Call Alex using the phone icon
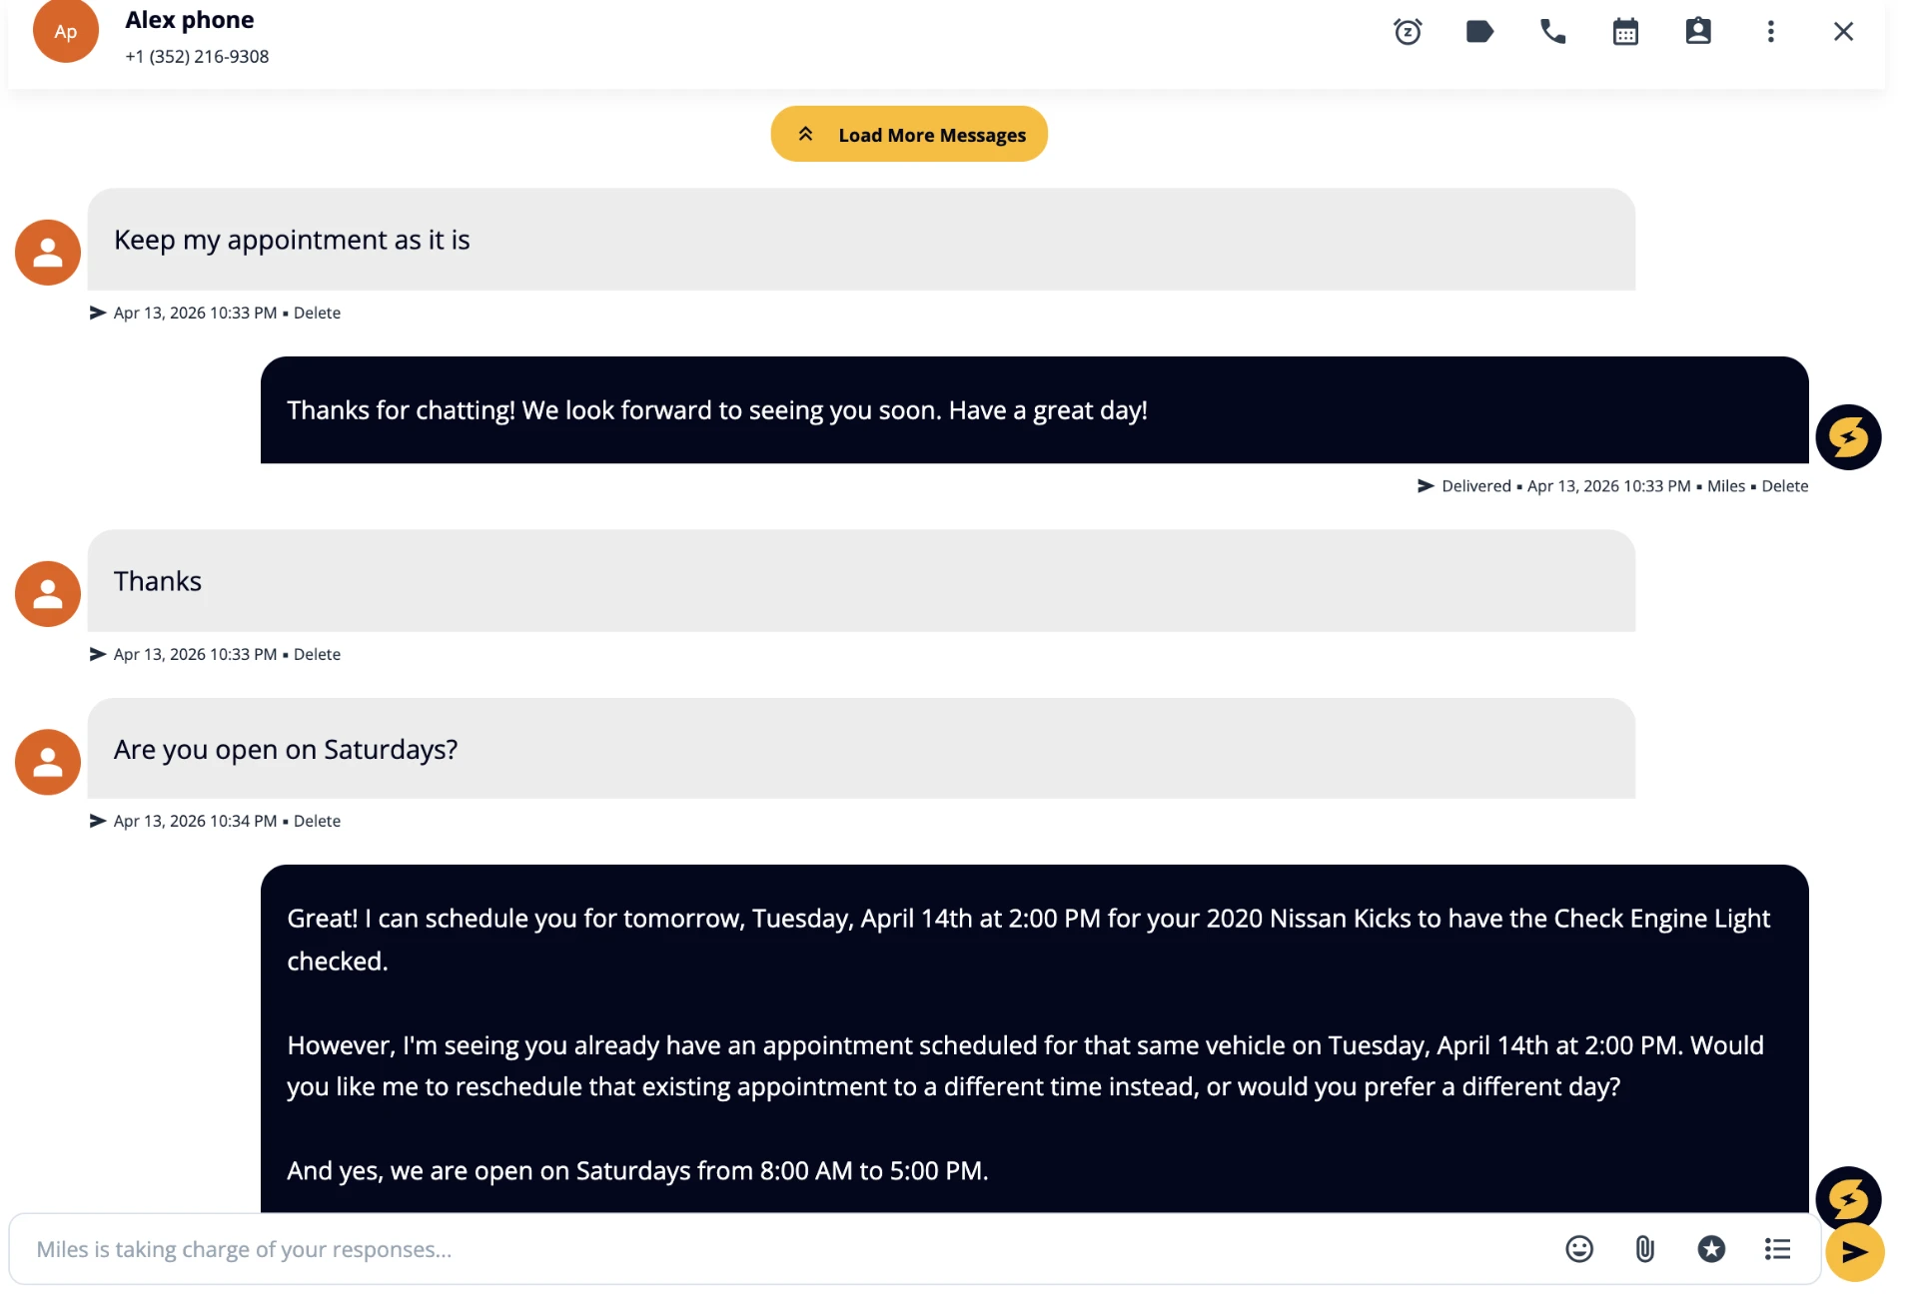 click(x=1552, y=32)
